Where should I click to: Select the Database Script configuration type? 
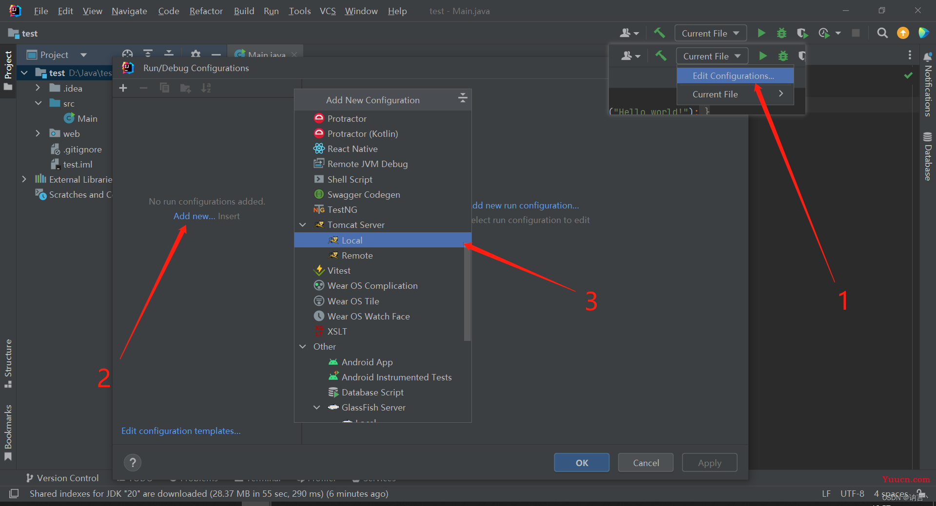tap(383, 392)
